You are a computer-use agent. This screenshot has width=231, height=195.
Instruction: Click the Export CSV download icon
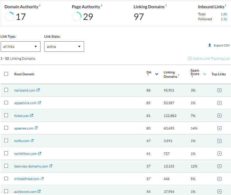pos(210,45)
